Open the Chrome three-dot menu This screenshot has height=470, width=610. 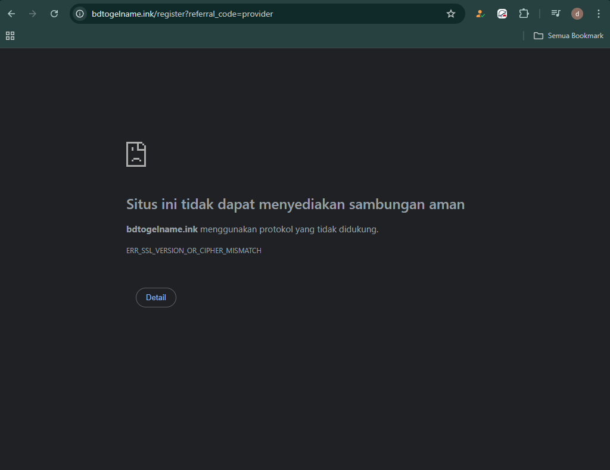(x=598, y=14)
